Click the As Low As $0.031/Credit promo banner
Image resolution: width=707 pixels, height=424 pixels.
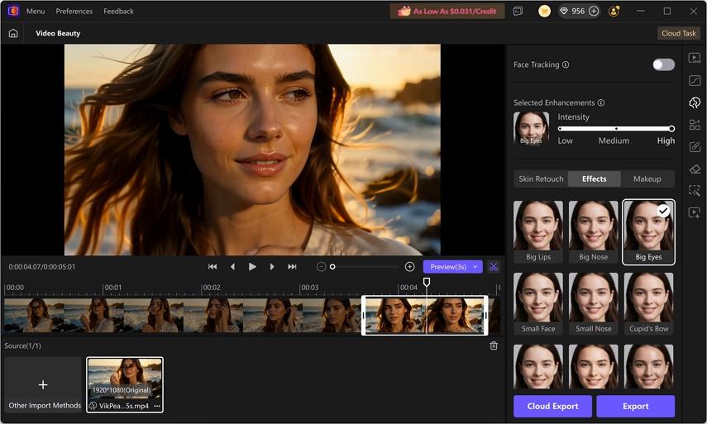(x=447, y=12)
